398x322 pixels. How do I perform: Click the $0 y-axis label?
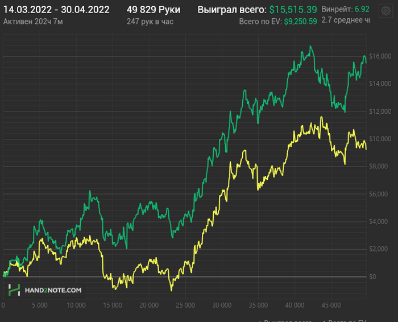click(x=372, y=277)
